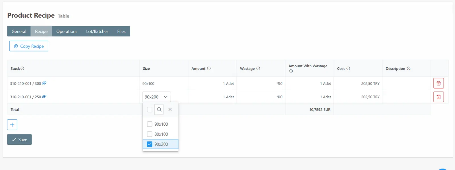This screenshot has width=455, height=170.
Task: Click the Cost column info icon
Action: pyautogui.click(x=348, y=69)
